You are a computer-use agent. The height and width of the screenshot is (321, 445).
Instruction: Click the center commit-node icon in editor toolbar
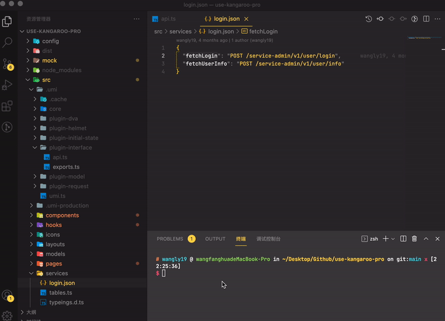tap(392, 19)
